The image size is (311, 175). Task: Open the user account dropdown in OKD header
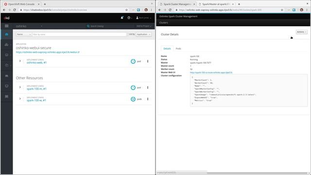tap(144, 18)
